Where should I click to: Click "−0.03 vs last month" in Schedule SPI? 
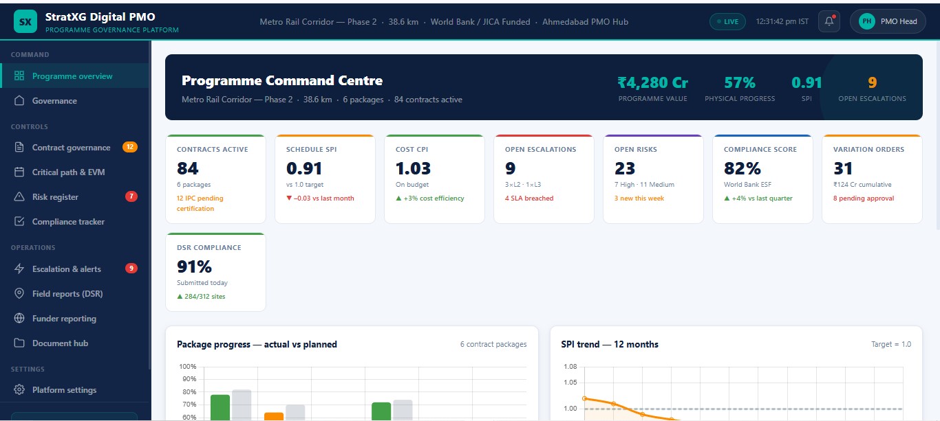[320, 198]
